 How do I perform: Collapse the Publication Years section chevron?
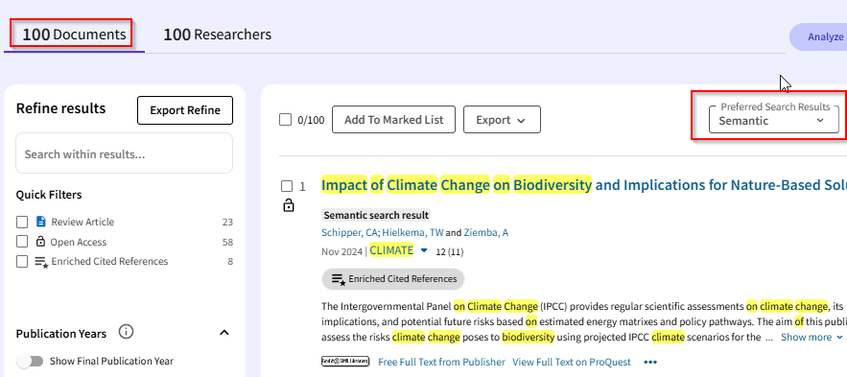click(224, 333)
